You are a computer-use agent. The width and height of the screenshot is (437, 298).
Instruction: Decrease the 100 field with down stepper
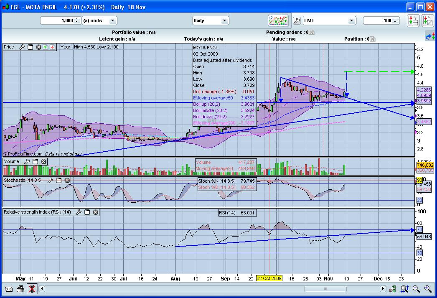click(x=396, y=22)
